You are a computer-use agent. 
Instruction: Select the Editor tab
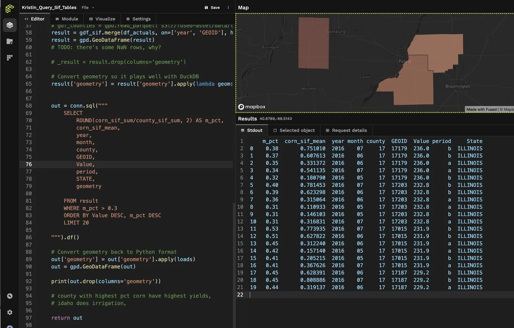point(35,19)
